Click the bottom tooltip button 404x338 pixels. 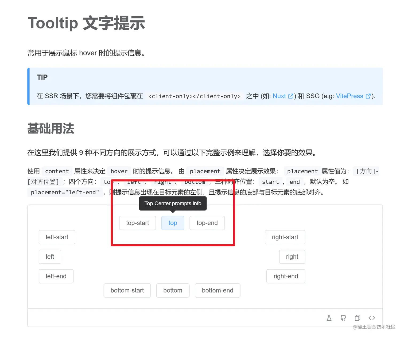coord(173,290)
